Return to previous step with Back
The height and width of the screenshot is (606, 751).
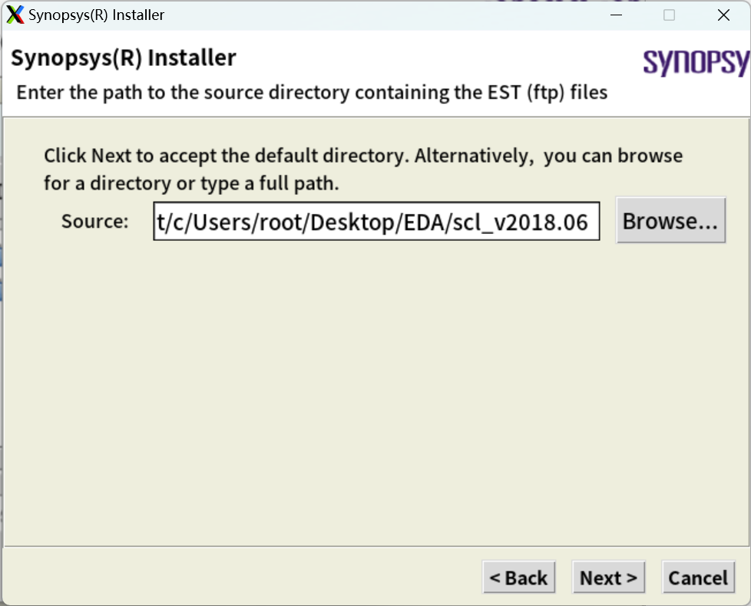click(x=519, y=577)
